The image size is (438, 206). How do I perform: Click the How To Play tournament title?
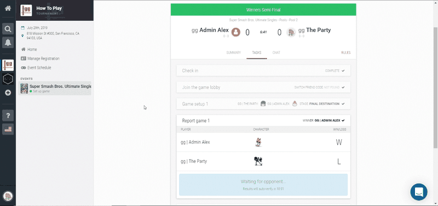(49, 8)
